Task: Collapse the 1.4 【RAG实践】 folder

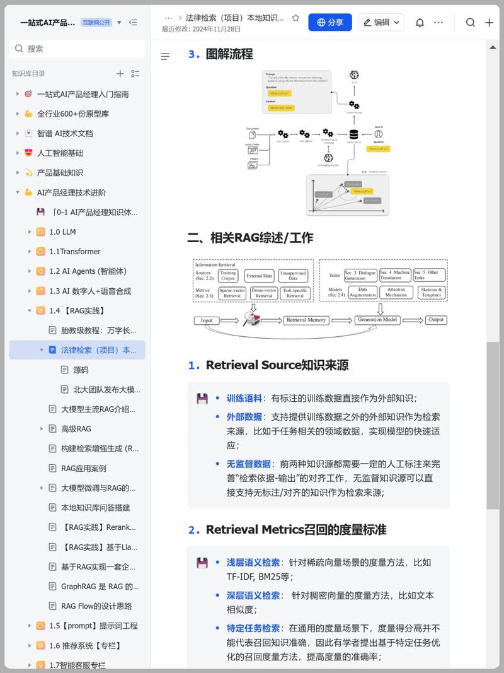Action: pos(30,311)
